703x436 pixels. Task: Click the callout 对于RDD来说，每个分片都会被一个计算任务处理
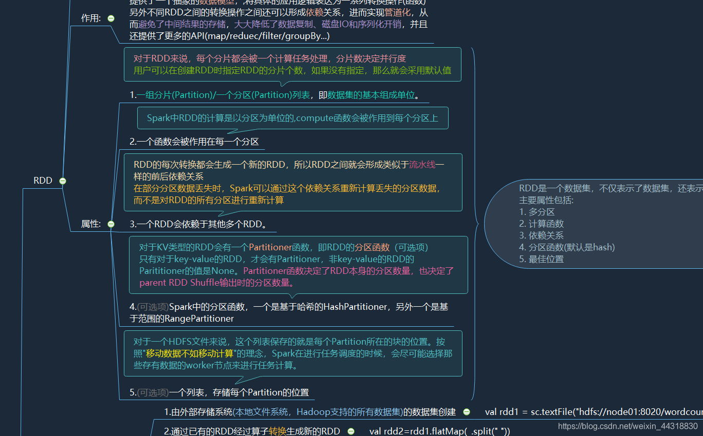coord(292,65)
